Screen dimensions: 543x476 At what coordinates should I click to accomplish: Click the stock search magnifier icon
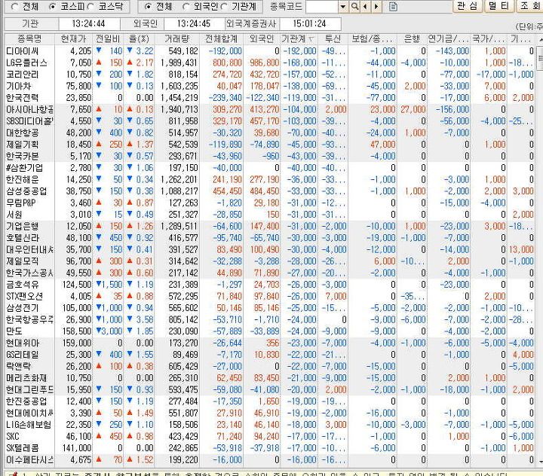(354, 6)
